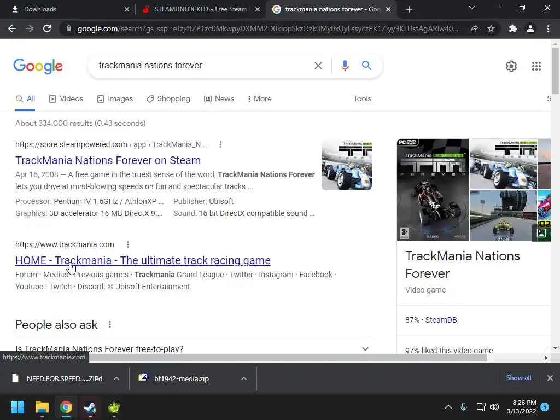Viewport: 560px width, 420px height.
Task: Open trackmania.com result's three-dot options
Action: (x=128, y=244)
